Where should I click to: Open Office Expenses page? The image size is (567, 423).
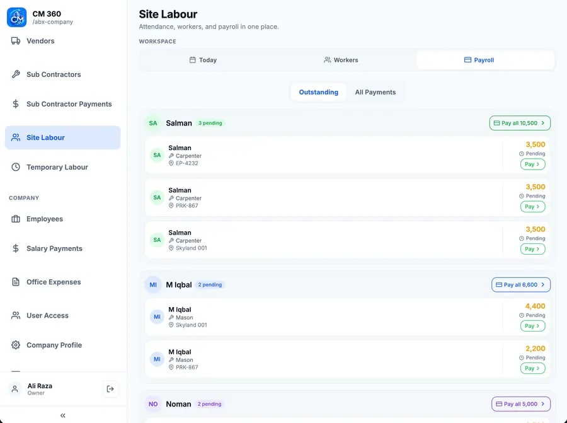point(62,282)
